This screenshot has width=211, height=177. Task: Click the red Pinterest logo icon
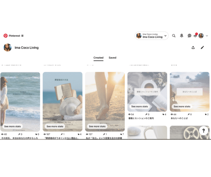point(5,36)
